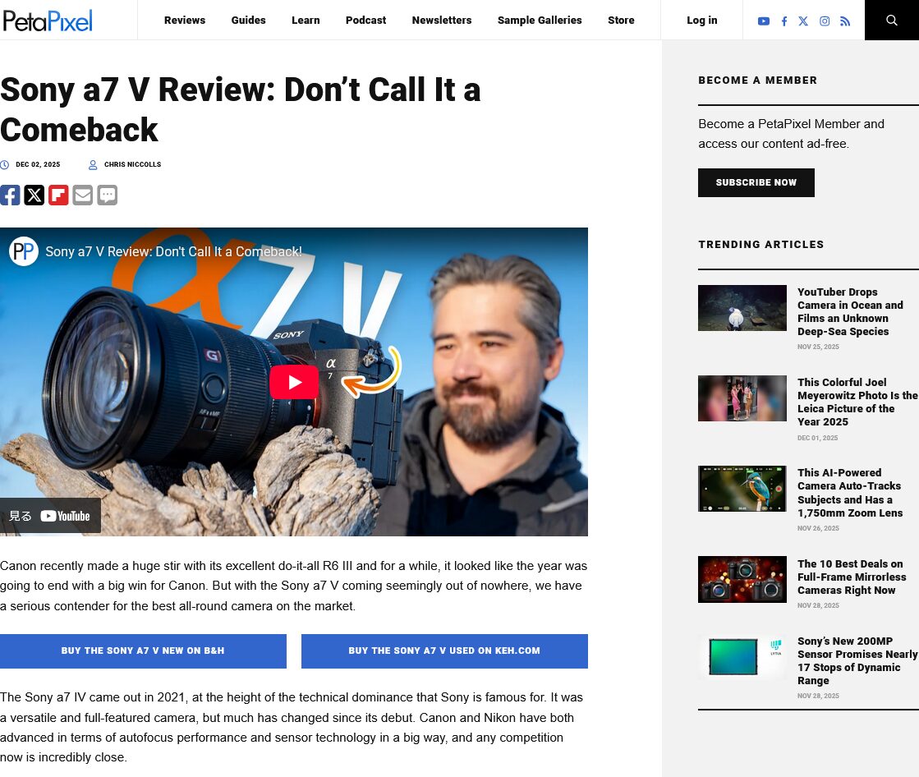
Task: Go to Sample Galleries section
Action: click(540, 21)
